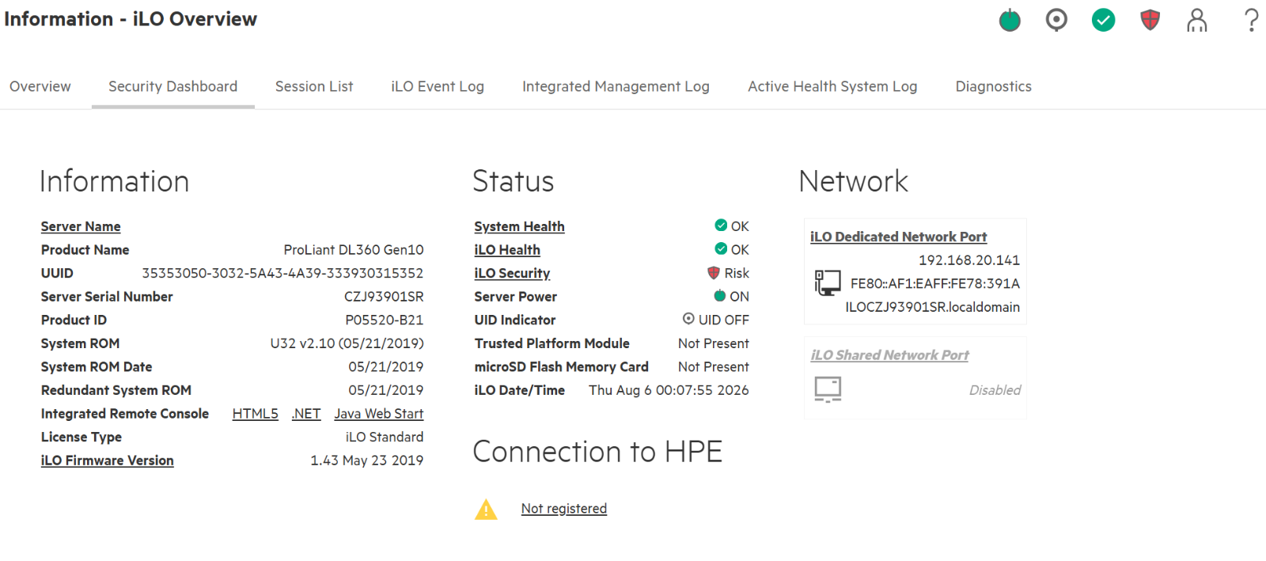Open the iLO Dedicated Network Port link
This screenshot has width=1266, height=561.
coord(898,237)
